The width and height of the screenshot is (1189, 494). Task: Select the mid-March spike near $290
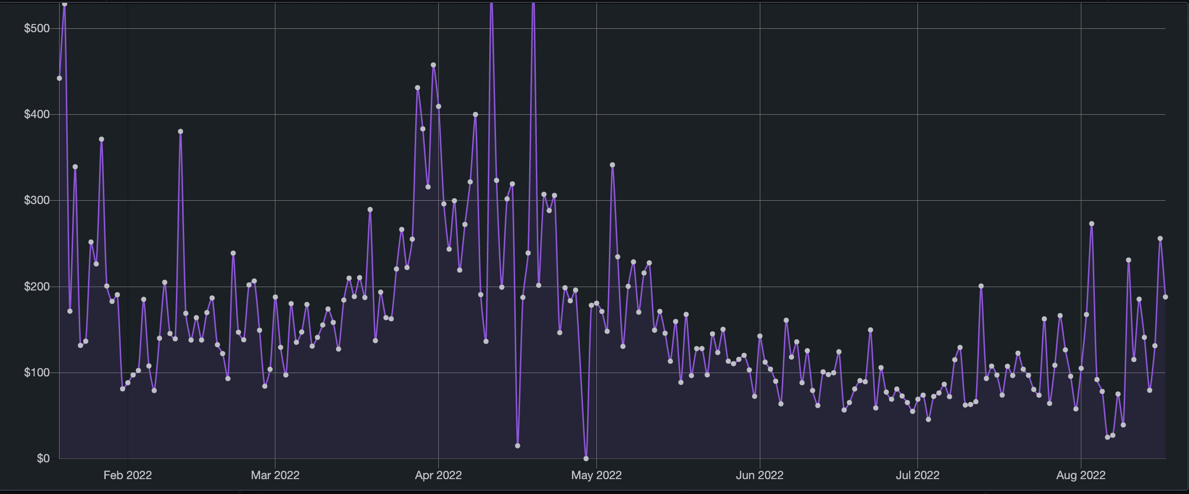point(370,210)
